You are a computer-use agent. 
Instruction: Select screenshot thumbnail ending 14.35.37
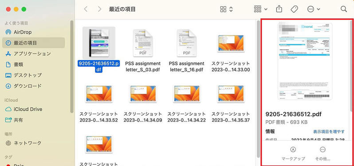[x=231, y=94]
